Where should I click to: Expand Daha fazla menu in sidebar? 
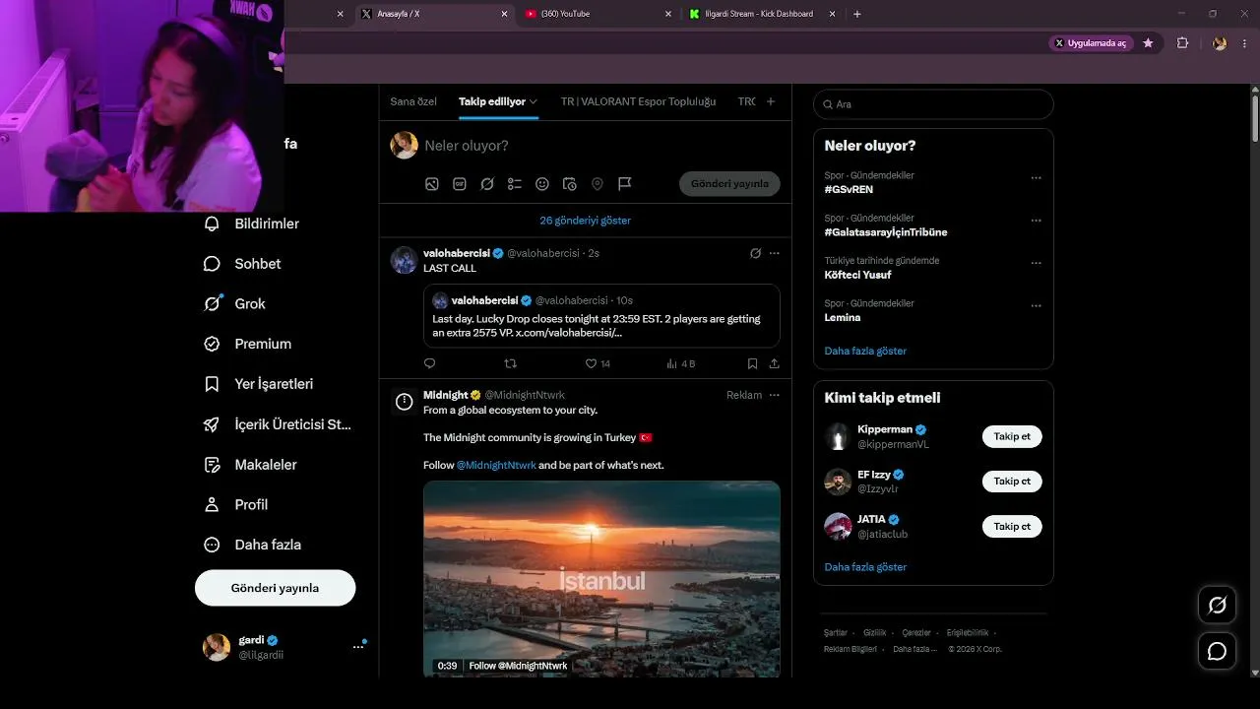(252, 545)
